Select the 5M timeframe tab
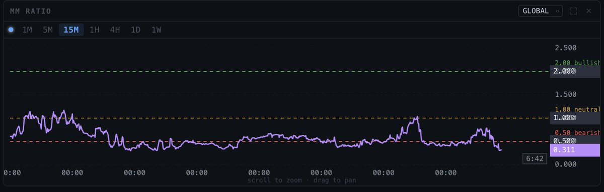This screenshot has height=192, width=604. (x=48, y=30)
